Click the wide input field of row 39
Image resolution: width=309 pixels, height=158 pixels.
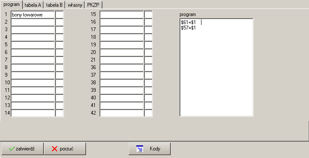(x=121, y=91)
